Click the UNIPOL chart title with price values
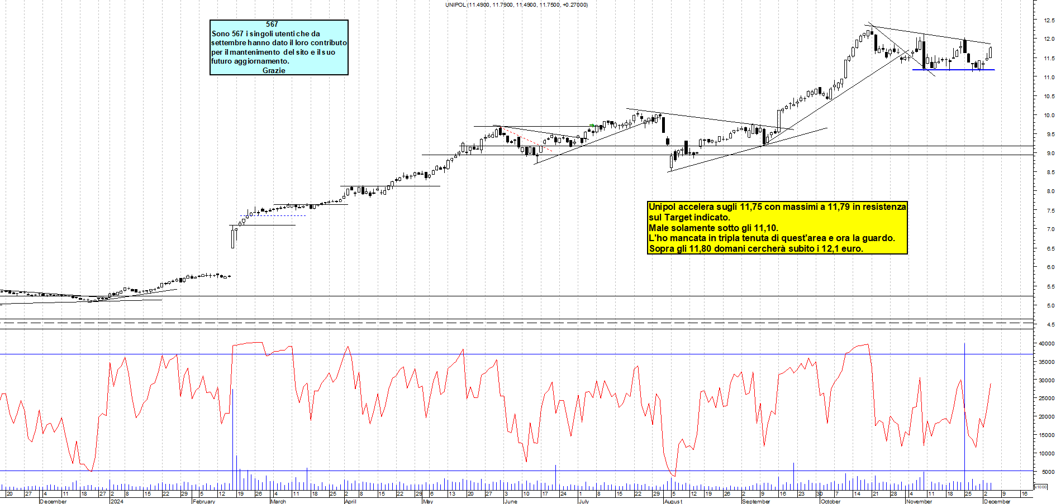This screenshot has width=1056, height=504. coord(516,4)
